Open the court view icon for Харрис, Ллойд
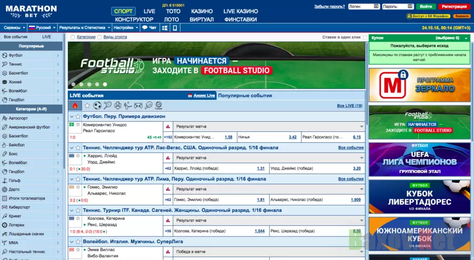Viewport: 474px width, 260px height. (x=72, y=156)
